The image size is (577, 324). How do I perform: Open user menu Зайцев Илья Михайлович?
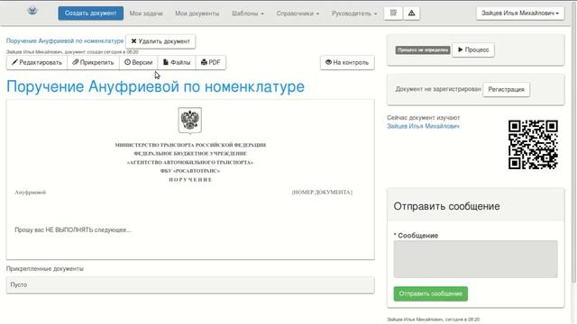520,13
